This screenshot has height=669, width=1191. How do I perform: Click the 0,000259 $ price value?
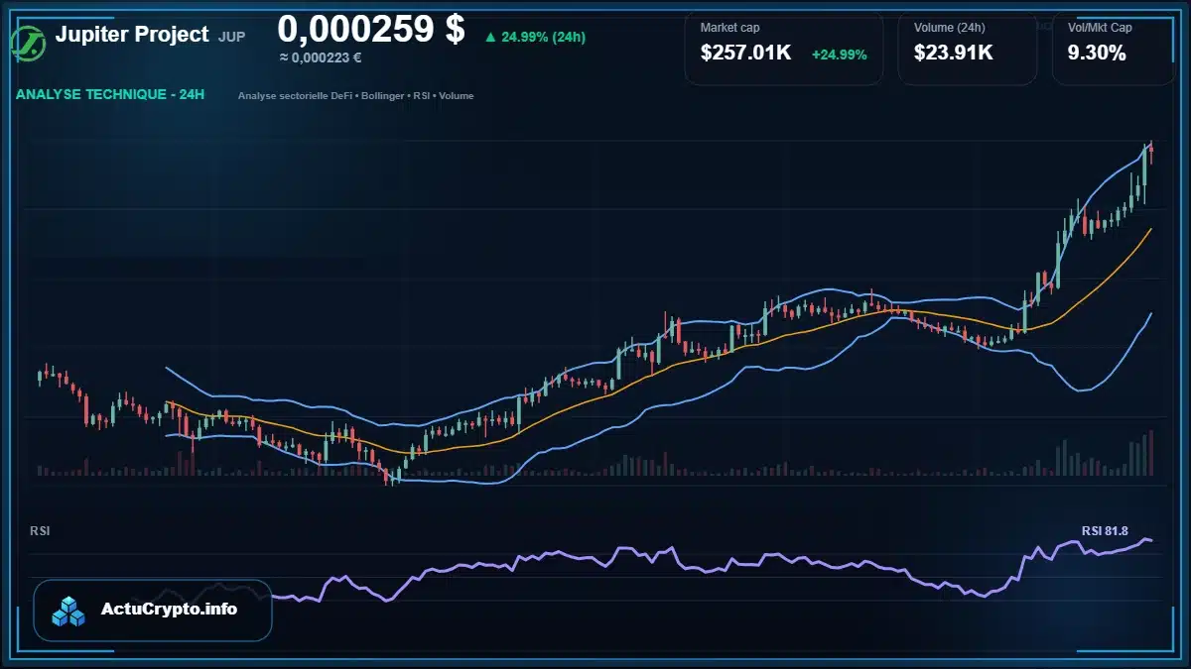(371, 29)
